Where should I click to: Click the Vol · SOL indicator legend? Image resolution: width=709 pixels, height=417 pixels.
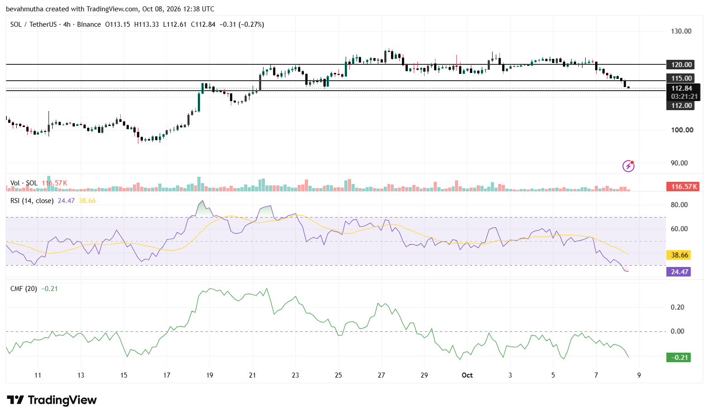[x=24, y=183]
